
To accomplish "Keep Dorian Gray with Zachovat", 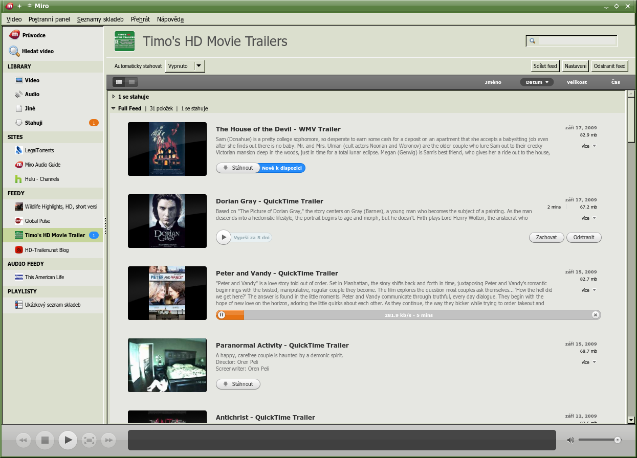I will [x=546, y=237].
